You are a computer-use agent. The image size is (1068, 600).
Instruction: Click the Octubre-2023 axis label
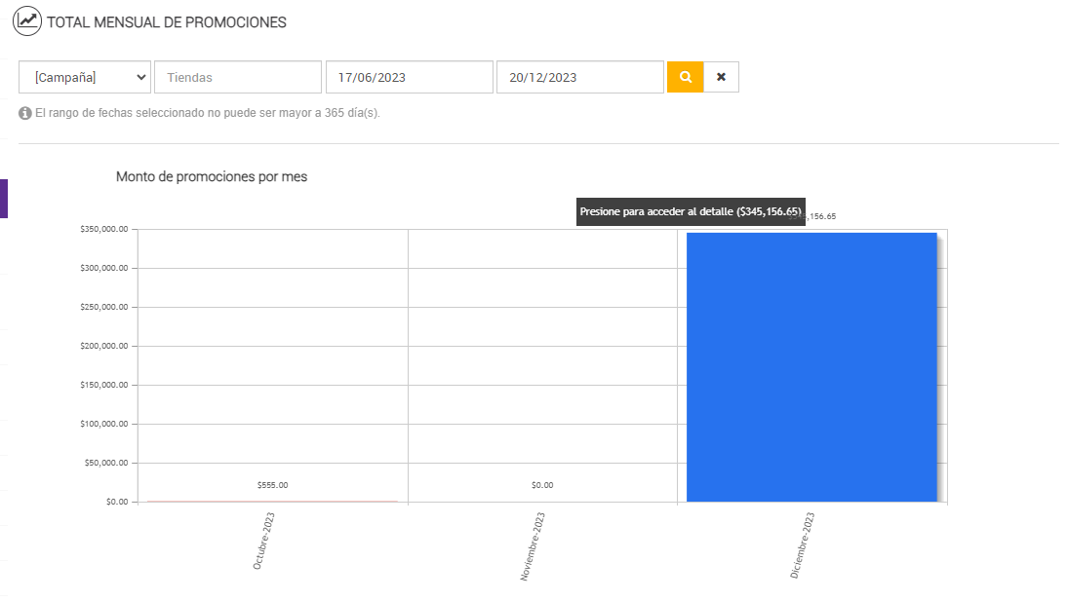point(264,540)
